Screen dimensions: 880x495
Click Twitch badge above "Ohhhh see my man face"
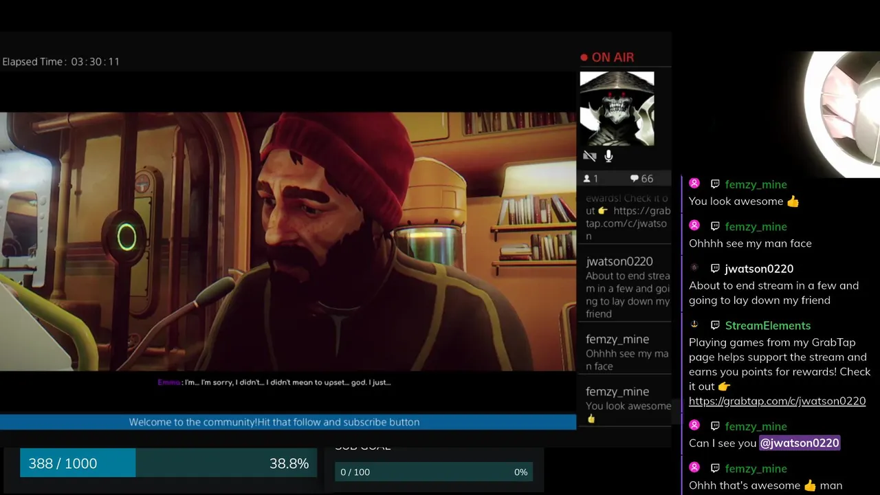(x=715, y=226)
